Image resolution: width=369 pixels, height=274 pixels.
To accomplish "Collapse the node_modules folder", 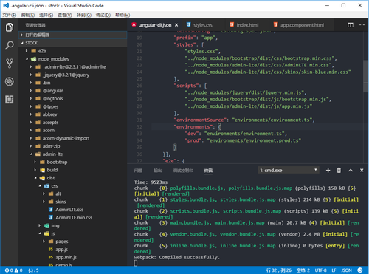I will point(73,59).
